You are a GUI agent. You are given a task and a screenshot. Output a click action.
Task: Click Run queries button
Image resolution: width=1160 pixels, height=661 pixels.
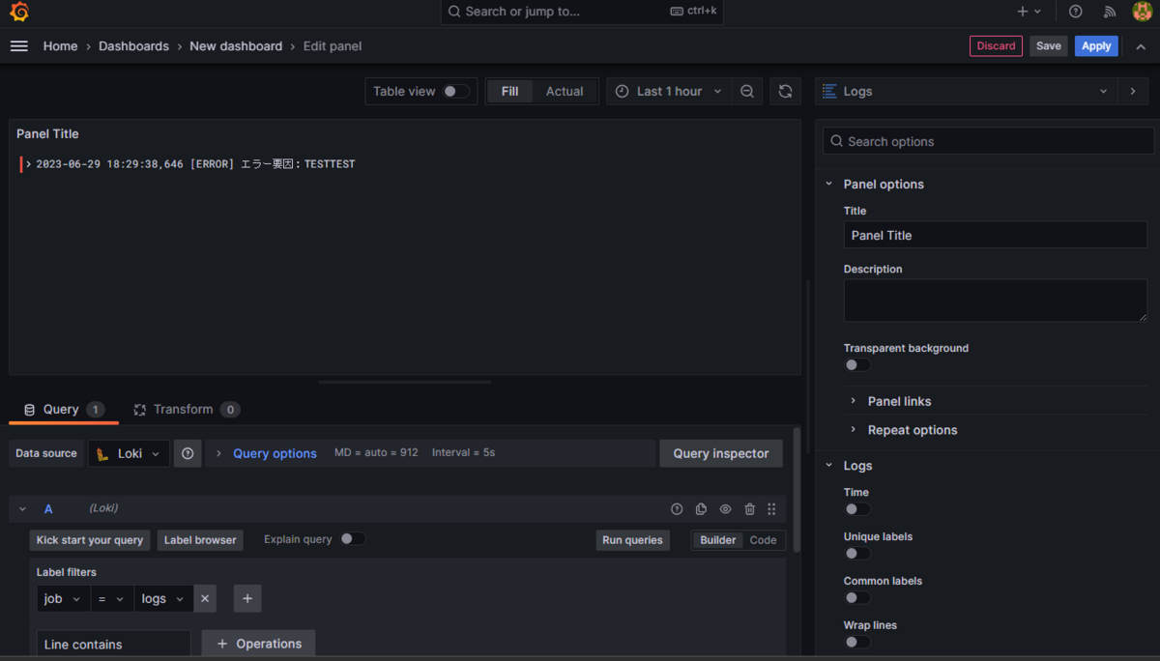click(632, 540)
